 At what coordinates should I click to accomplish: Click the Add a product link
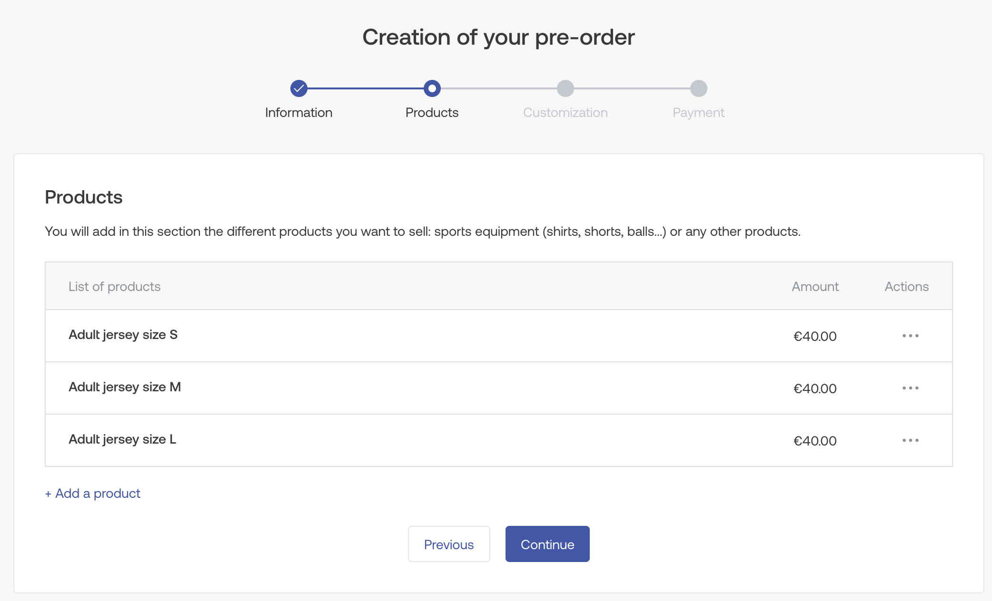pyautogui.click(x=93, y=494)
